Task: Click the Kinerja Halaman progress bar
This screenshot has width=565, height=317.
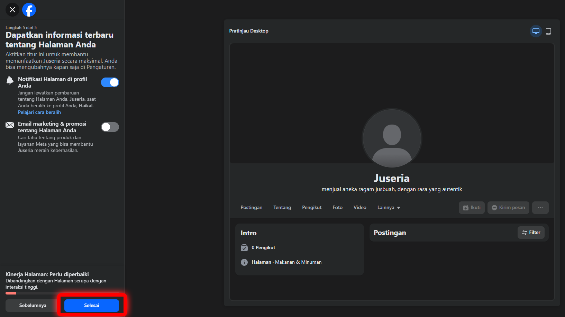Action: (62, 293)
